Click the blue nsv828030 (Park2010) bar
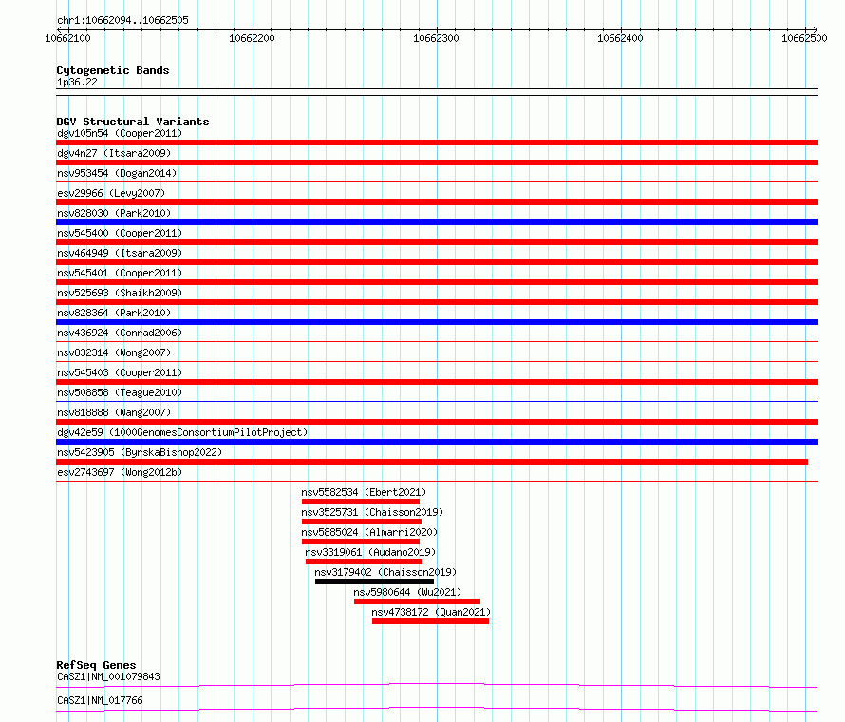The image size is (845, 722). pos(437,222)
